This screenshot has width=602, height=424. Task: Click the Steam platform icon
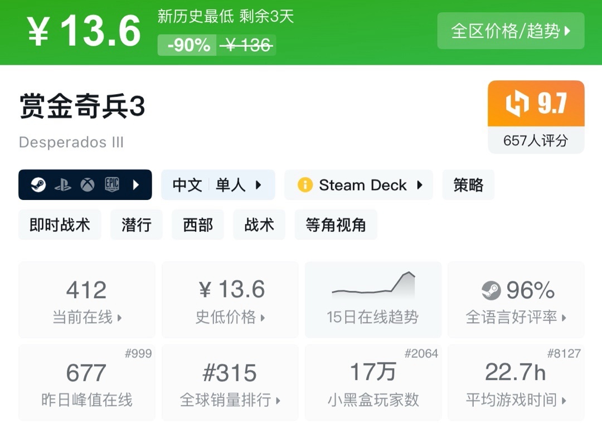tap(38, 185)
